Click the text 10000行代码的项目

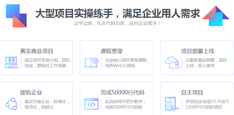coord(204,107)
